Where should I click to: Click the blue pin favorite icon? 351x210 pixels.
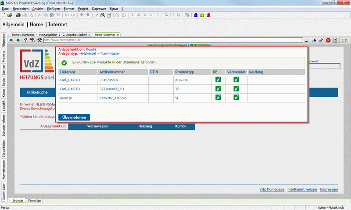coord(314,40)
